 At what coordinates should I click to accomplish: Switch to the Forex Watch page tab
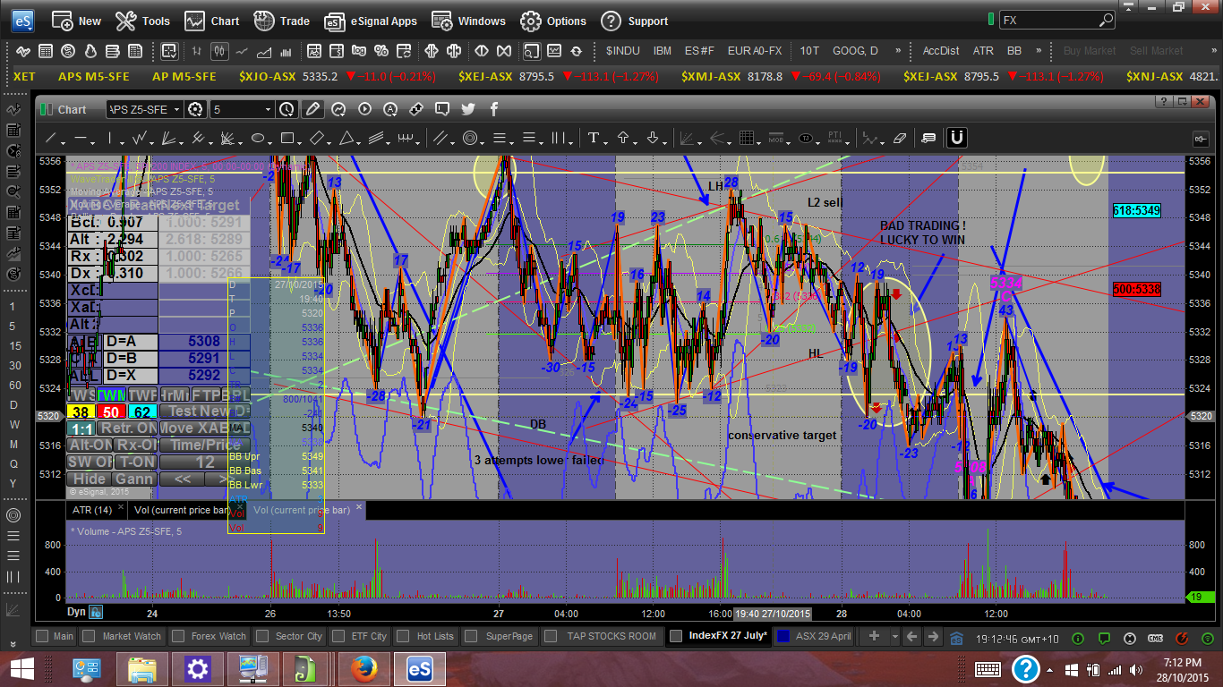click(x=209, y=636)
